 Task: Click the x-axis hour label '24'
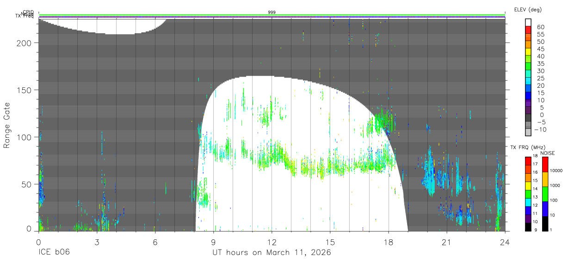(505, 242)
